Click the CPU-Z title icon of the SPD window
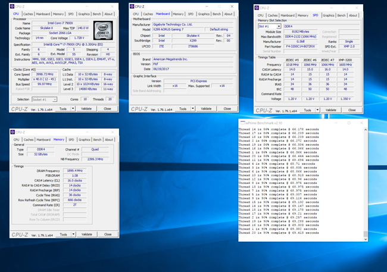The width and height of the screenshot is (387, 272). click(x=257, y=8)
